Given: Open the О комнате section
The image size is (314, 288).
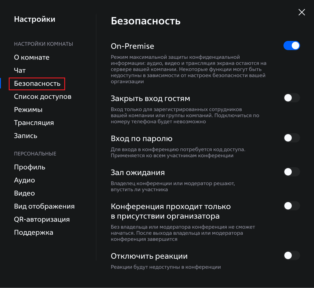Looking at the screenshot, I should [32, 57].
